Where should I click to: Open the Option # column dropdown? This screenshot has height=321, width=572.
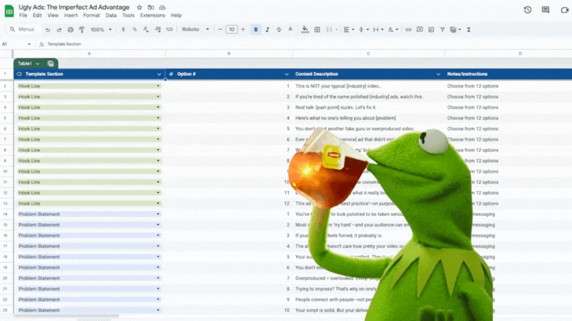coord(287,75)
